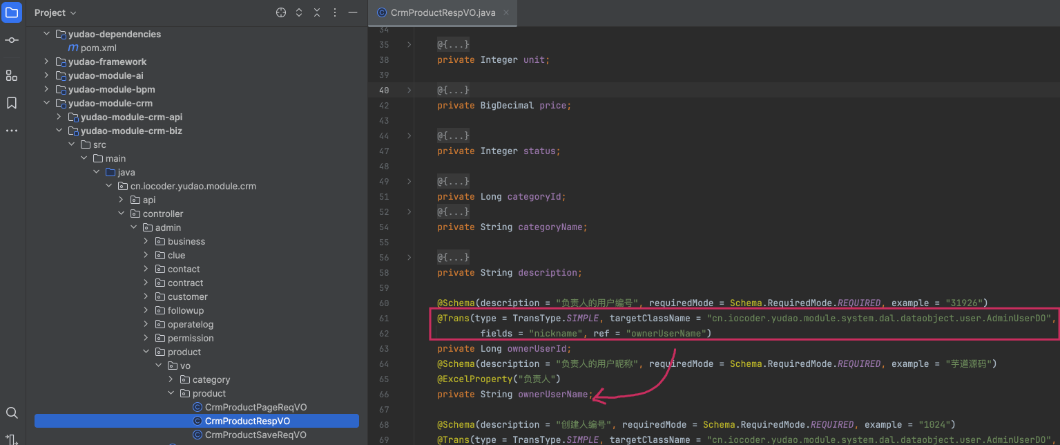
Task: Open the Structure tool window icon
Action: pos(12,75)
